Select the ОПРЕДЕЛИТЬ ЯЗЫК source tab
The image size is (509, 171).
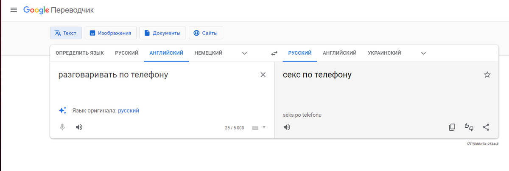click(x=80, y=53)
